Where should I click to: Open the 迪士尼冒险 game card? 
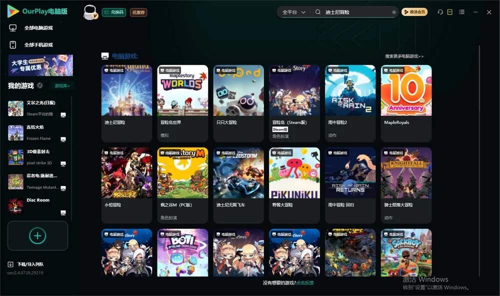[126, 103]
